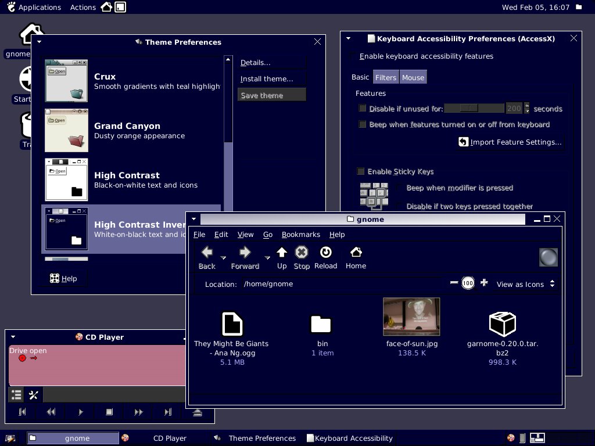Zoom out the file browser icon view

pos(454,283)
